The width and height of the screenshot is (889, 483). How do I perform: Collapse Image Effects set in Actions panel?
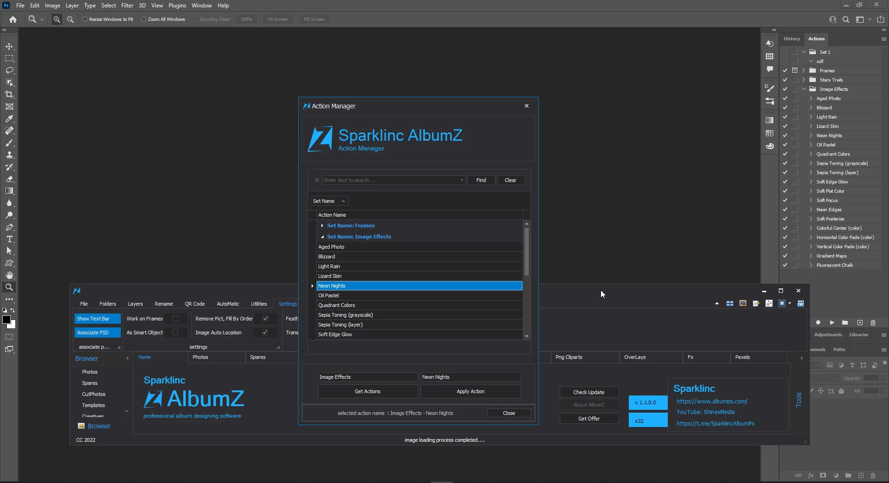(x=804, y=89)
